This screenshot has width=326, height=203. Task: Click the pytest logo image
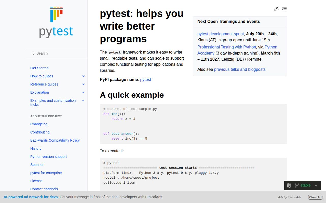coord(56,23)
